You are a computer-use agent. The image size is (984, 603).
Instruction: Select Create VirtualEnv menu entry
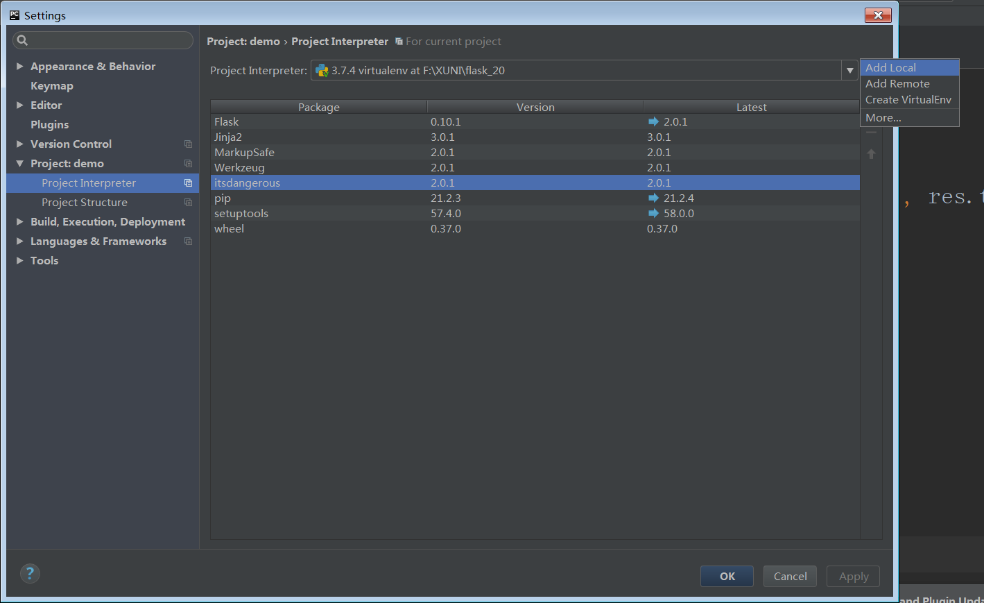909,99
